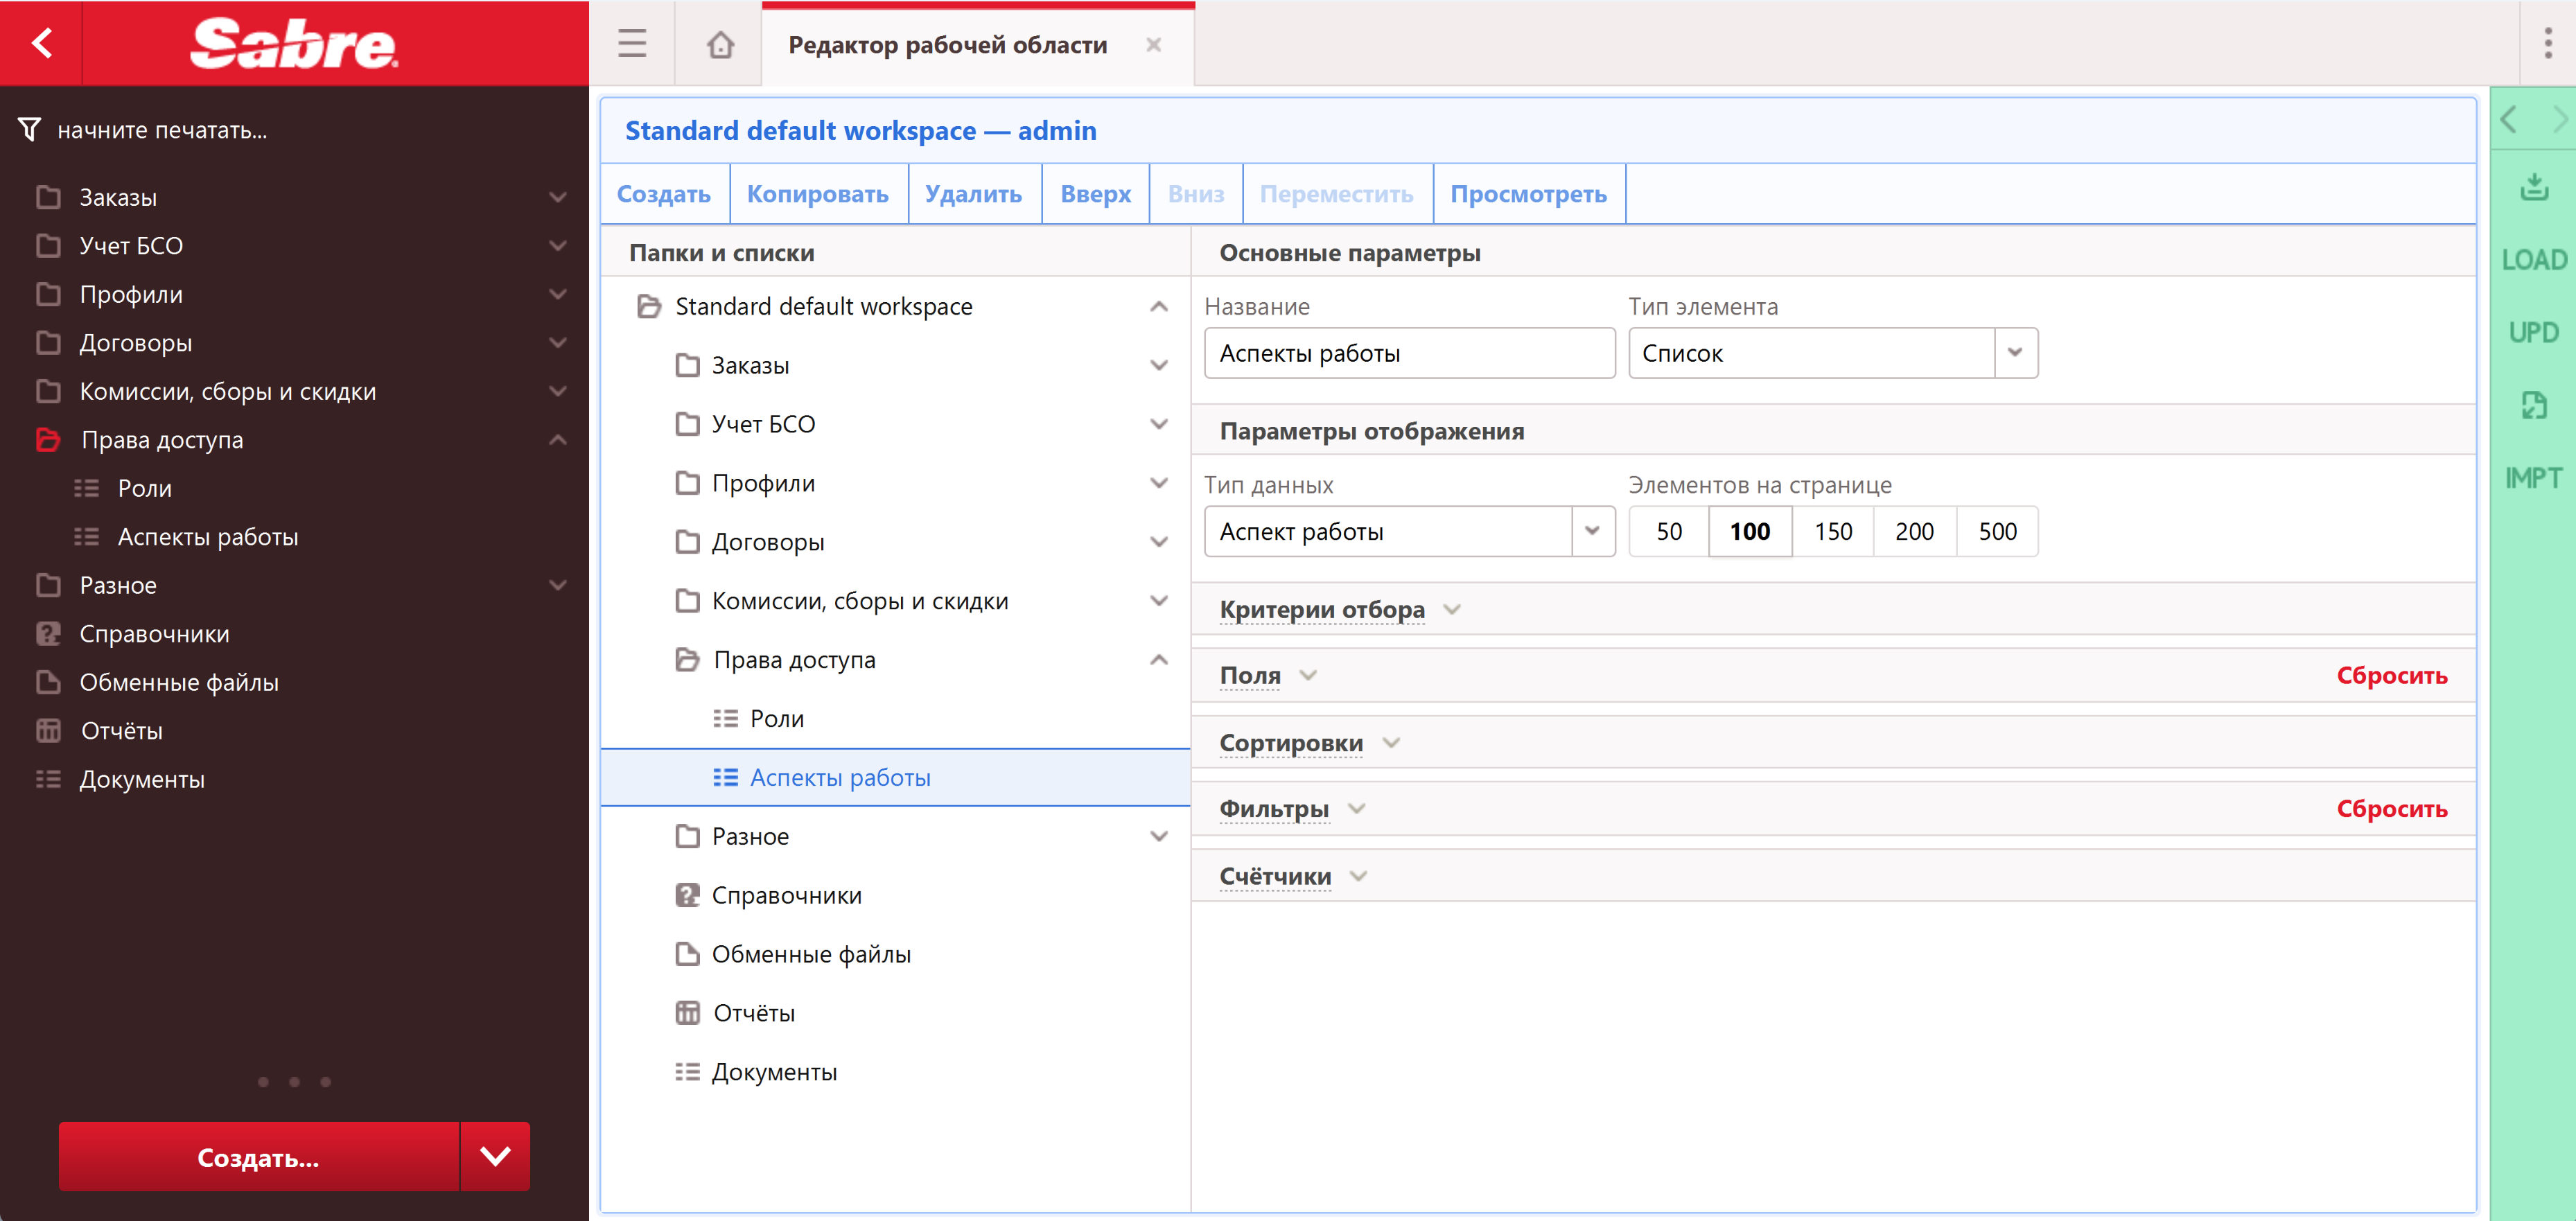This screenshot has width=2576, height=1221.
Task: Collapse Права доступа folder in left sidebar
Action: [557, 440]
